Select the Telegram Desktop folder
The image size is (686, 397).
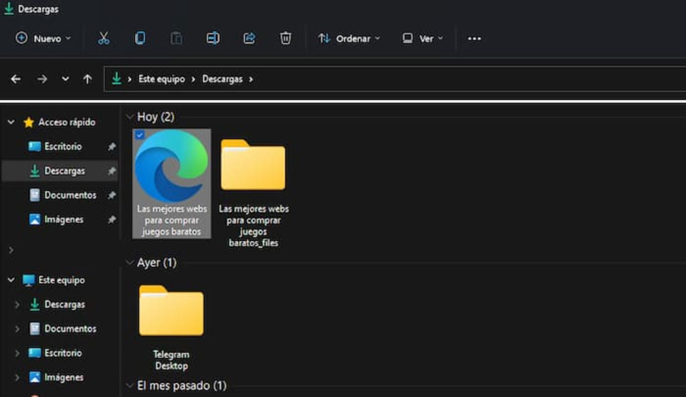171,310
